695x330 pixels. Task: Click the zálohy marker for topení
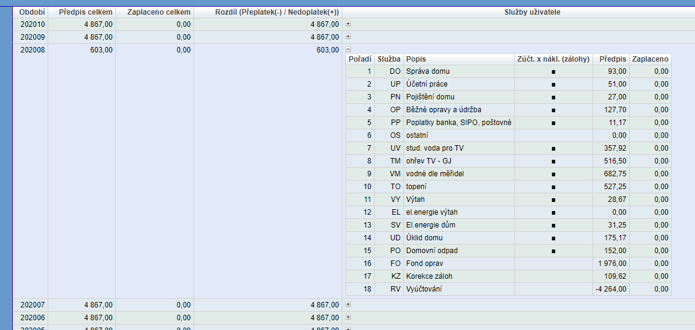[553, 187]
